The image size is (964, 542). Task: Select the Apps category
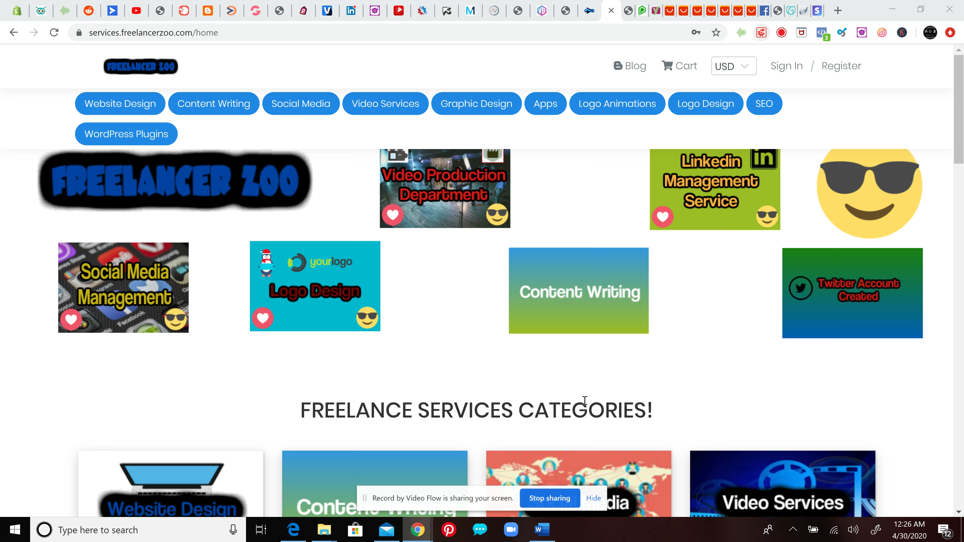545,104
